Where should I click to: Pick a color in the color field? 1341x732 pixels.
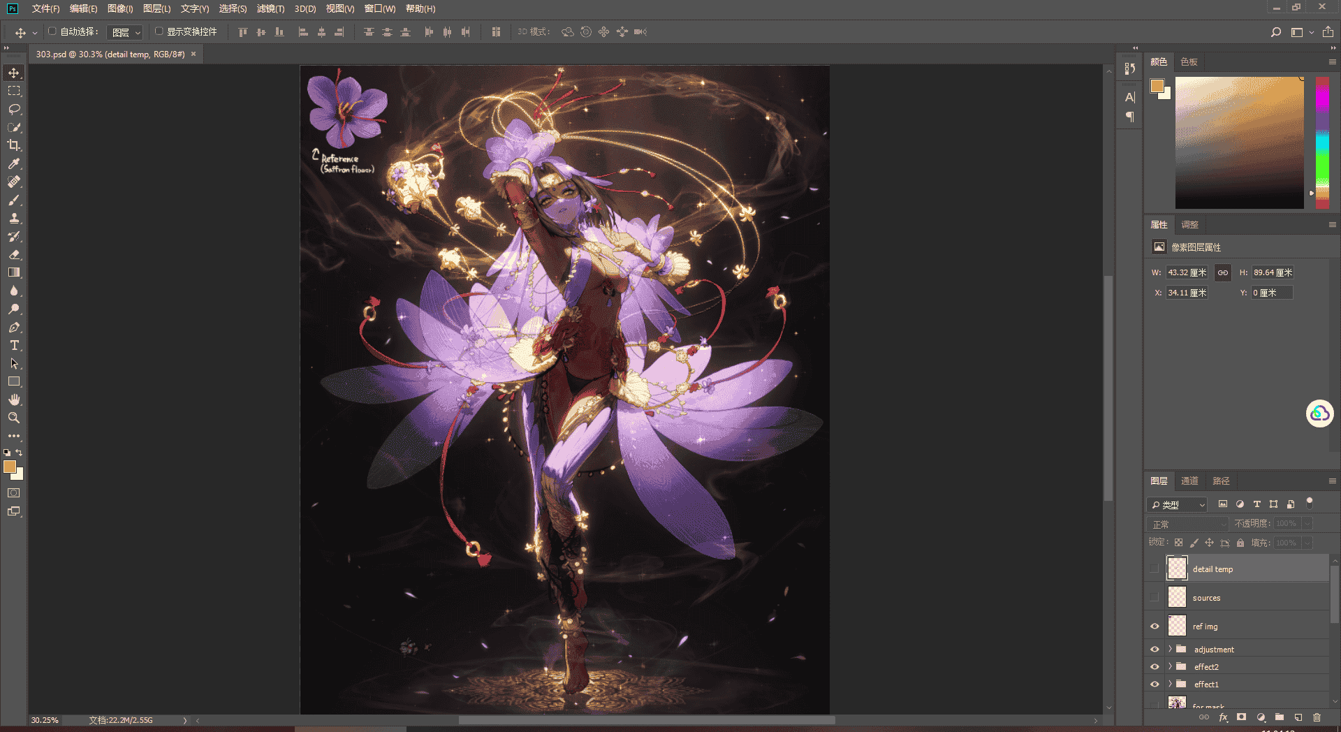point(1240,142)
